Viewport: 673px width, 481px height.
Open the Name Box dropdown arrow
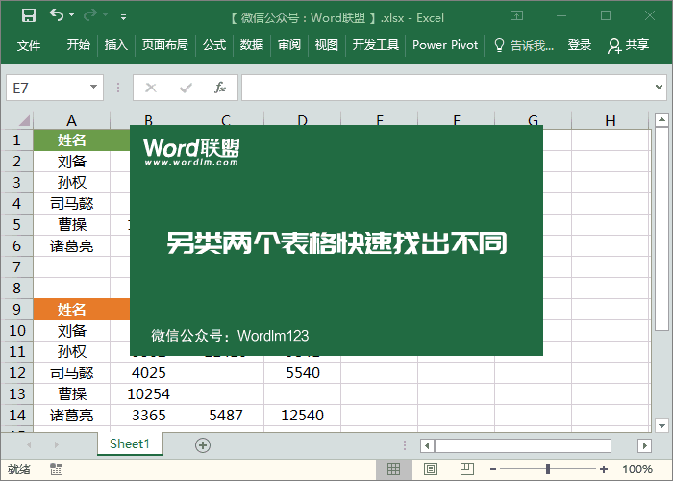93,88
